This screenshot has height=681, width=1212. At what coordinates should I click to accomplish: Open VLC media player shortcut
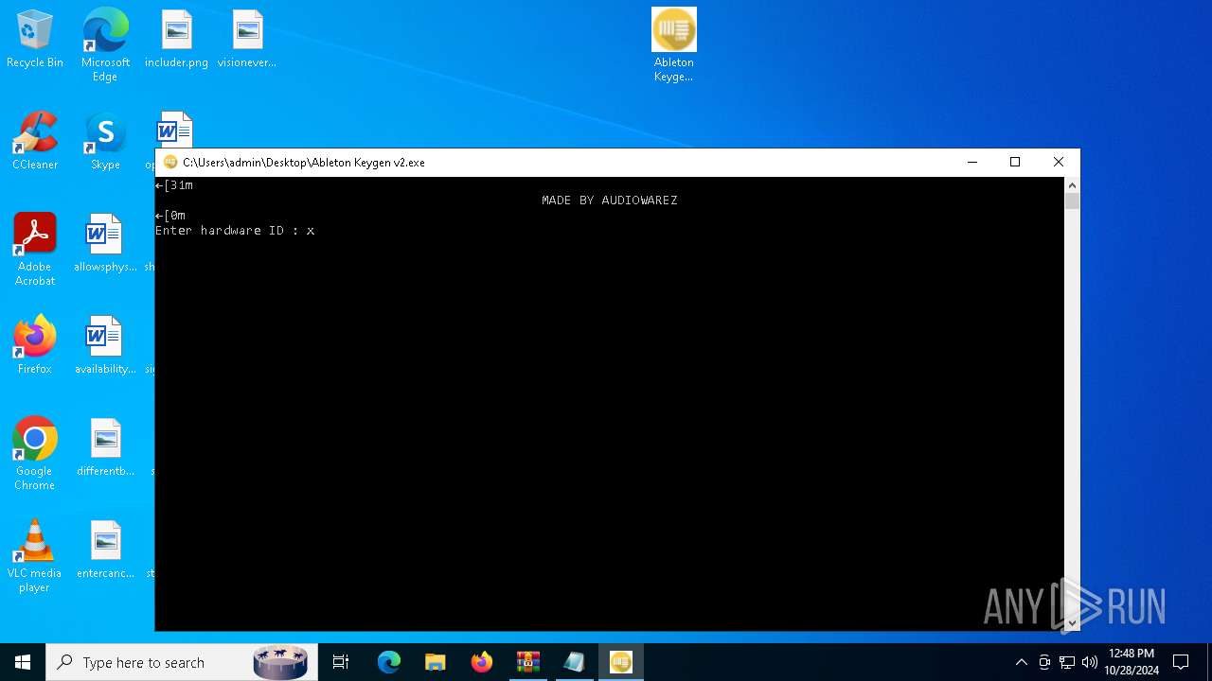(35, 555)
